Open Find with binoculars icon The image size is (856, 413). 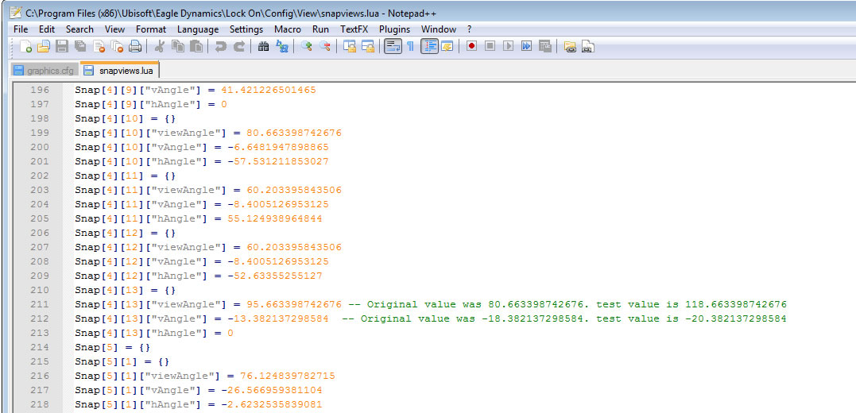tap(263, 46)
